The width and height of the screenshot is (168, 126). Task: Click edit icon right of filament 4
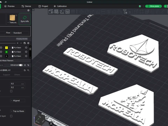click(26, 52)
